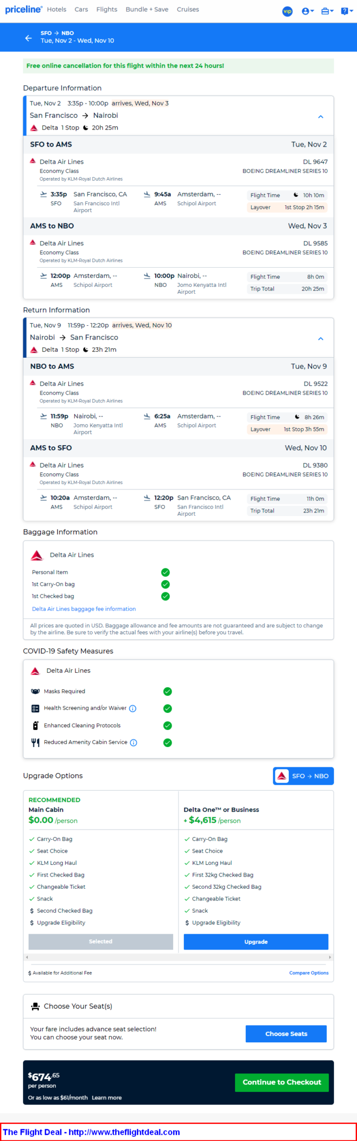
Task: Click the Delta logo in COVID-19 Safety Measures
Action: point(35,671)
